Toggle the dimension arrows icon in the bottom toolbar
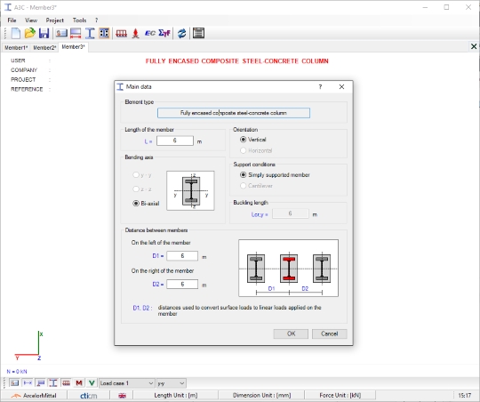Screen dimensions: 480x402 (x=28, y=383)
